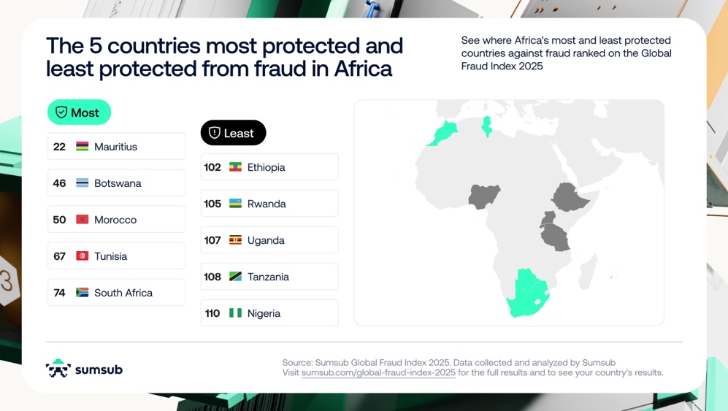Click the South Africa flag icon
This screenshot has height=411, width=728.
click(83, 293)
